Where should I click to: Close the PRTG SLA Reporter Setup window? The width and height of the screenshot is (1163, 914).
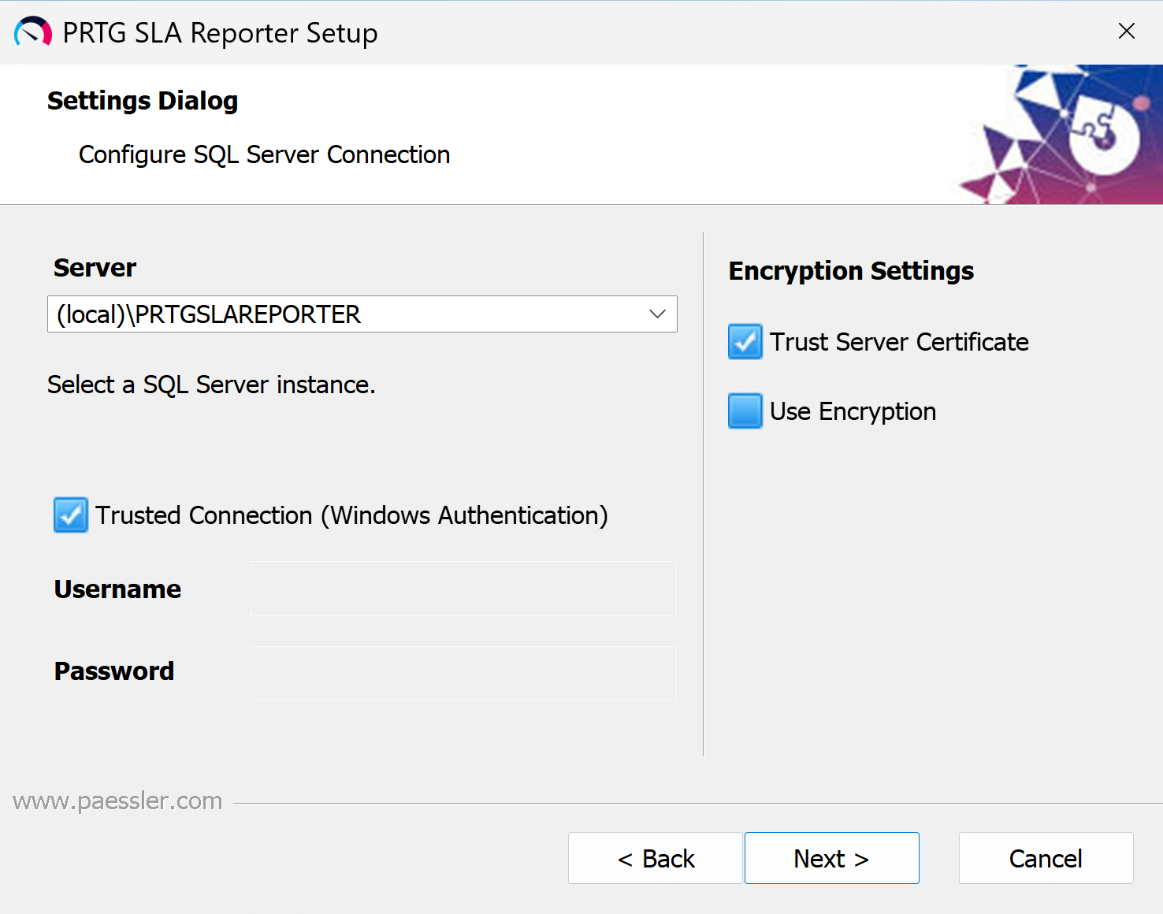[1127, 31]
